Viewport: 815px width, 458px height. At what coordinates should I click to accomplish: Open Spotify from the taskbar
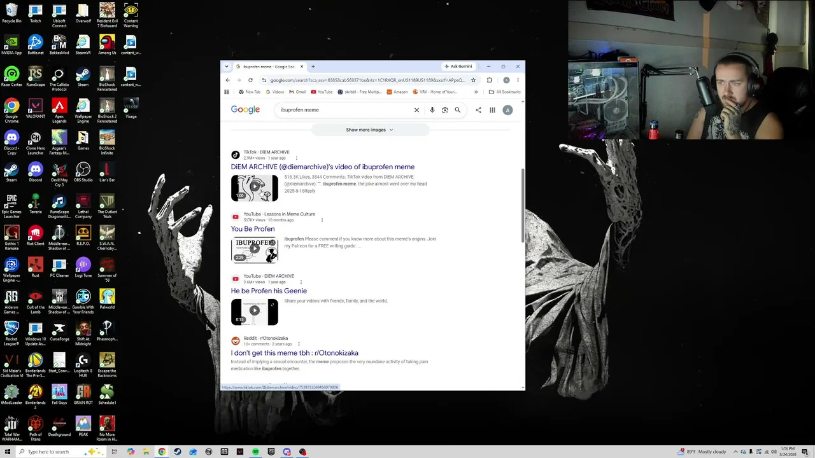pos(255,452)
